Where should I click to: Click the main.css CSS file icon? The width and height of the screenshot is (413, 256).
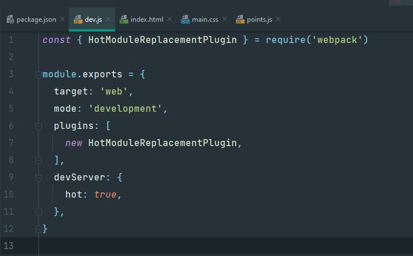[185, 19]
